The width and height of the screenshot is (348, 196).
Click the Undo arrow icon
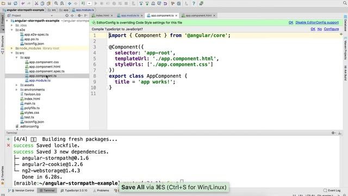pos(23,4)
